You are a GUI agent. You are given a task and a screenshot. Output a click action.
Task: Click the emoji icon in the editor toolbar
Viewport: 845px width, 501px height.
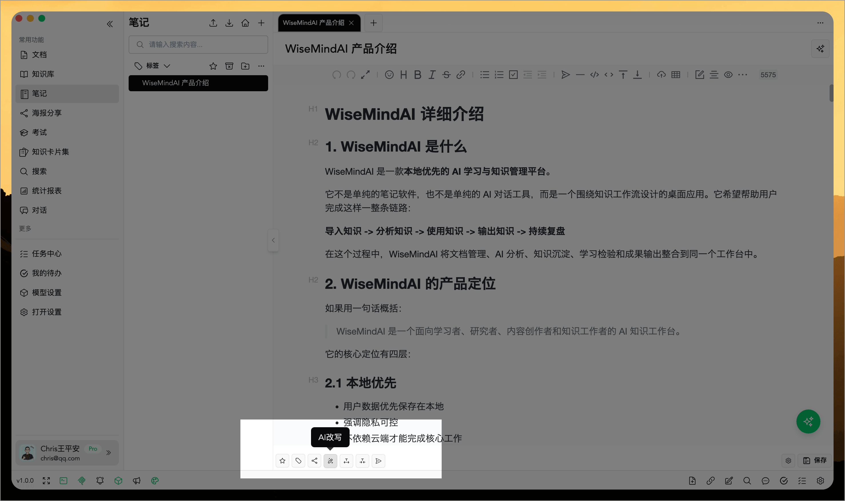(x=389, y=75)
